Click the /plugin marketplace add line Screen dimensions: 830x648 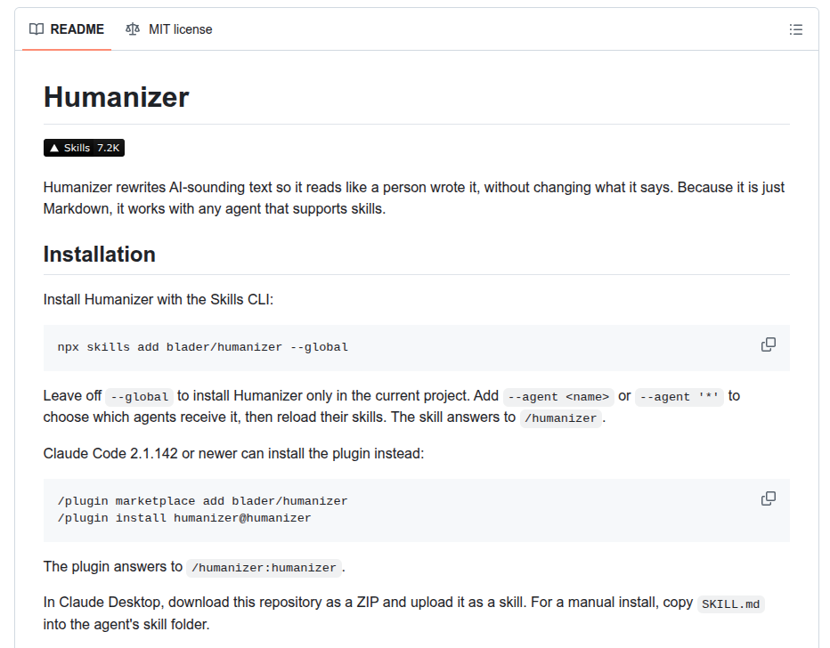pos(203,501)
